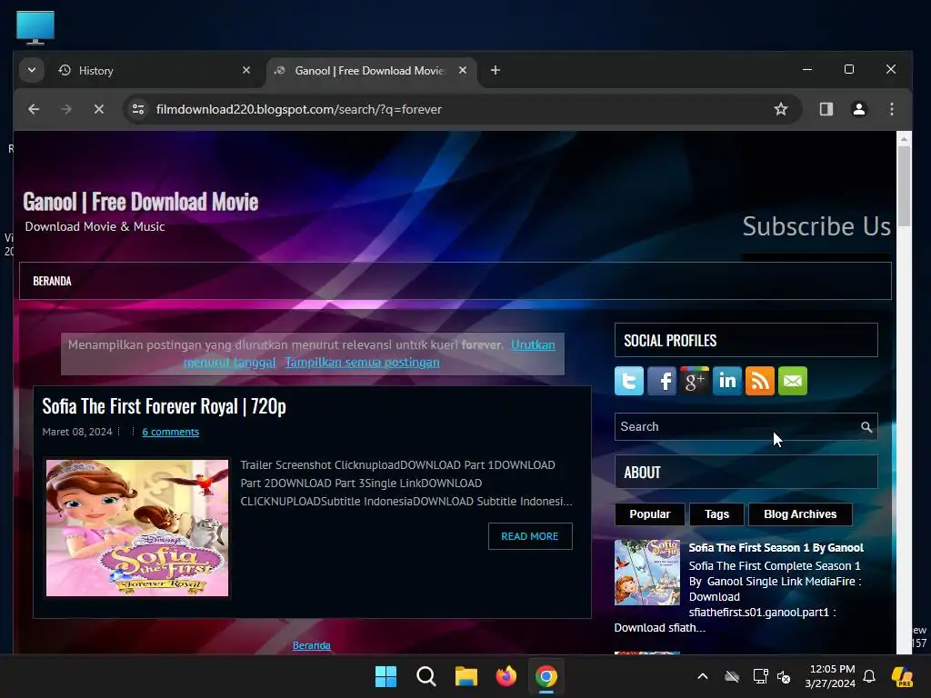
Task: Switch to the Popular tab
Action: tap(649, 514)
